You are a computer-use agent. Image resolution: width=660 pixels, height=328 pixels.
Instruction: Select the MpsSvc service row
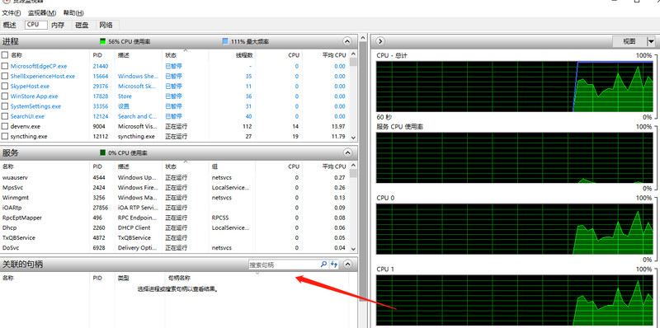click(x=175, y=188)
